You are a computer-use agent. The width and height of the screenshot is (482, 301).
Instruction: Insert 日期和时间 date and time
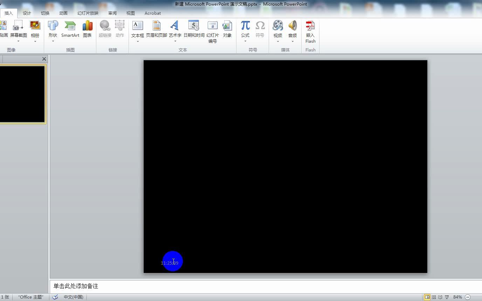194,29
